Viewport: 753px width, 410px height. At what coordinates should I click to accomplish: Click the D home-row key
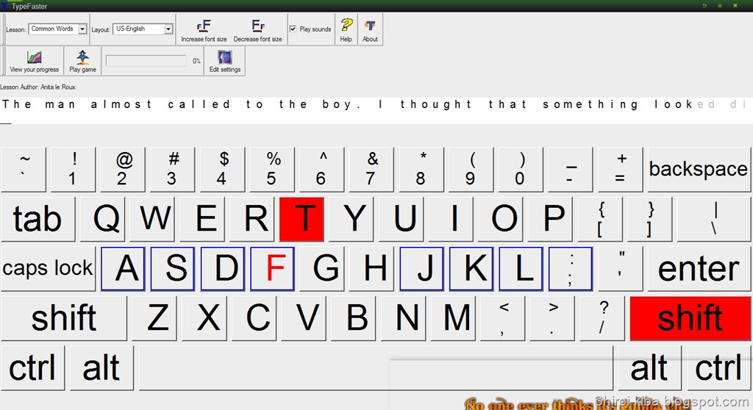[223, 268]
